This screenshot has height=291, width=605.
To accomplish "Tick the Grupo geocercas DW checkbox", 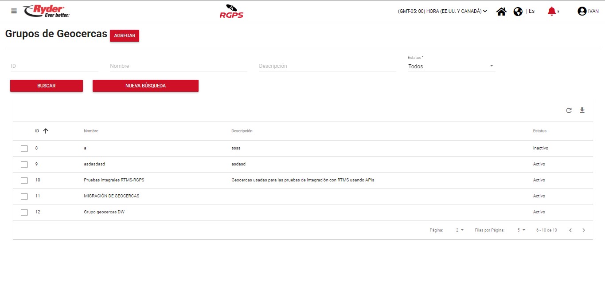I will tap(24, 212).
